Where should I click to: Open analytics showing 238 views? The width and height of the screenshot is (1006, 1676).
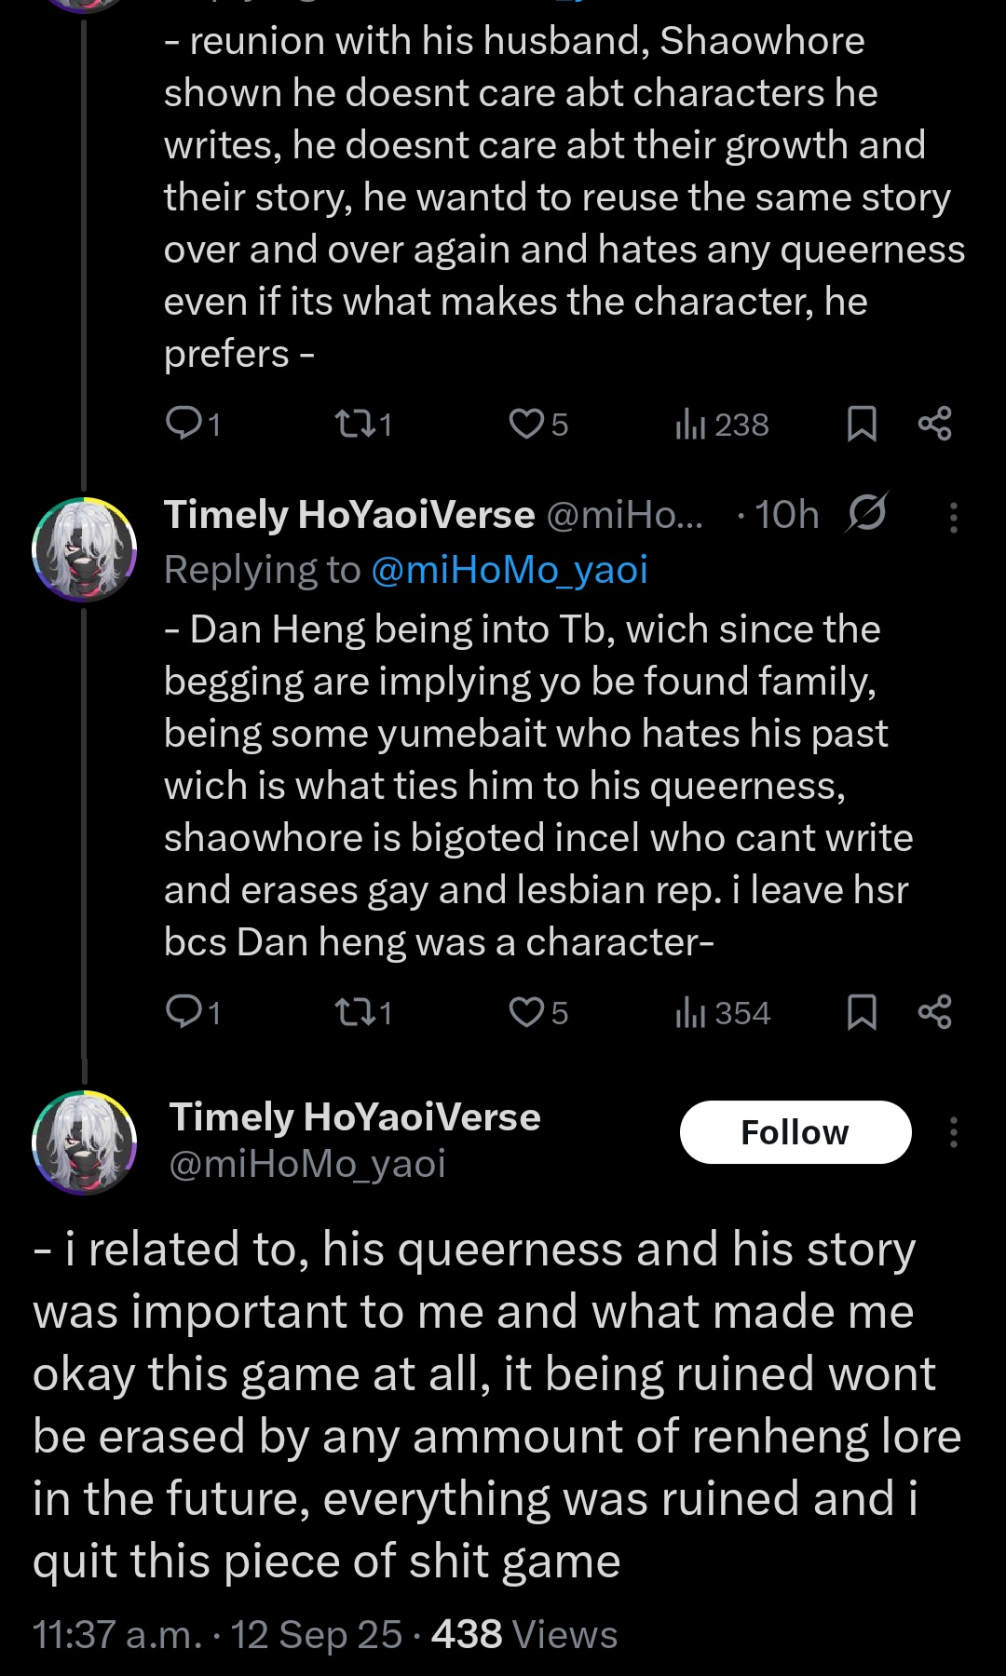point(722,425)
